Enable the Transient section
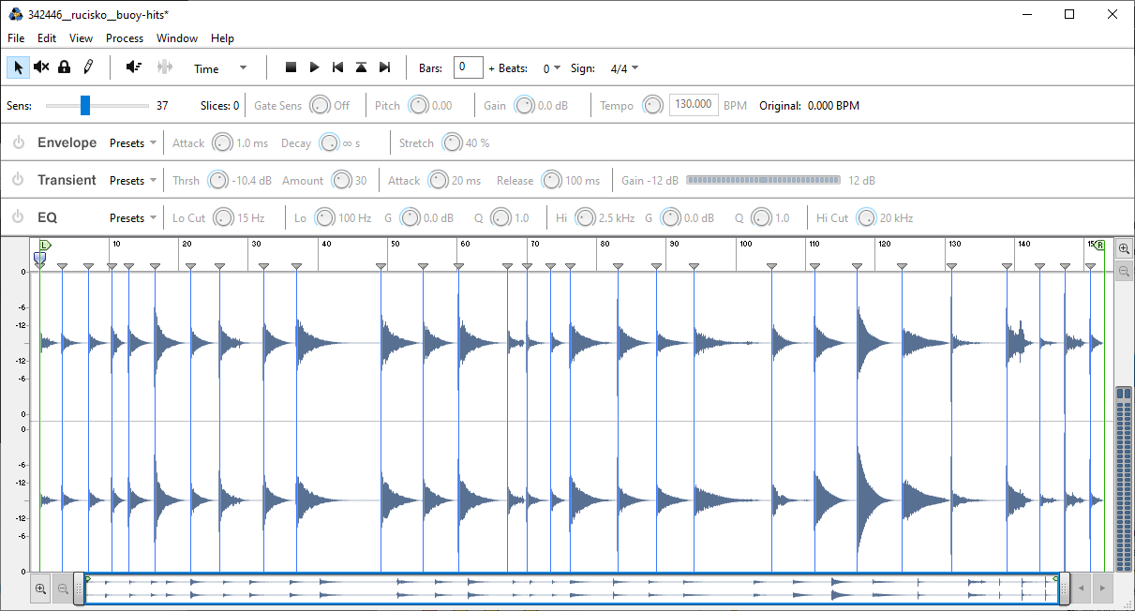Image resolution: width=1135 pixels, height=611 pixels. pos(18,181)
